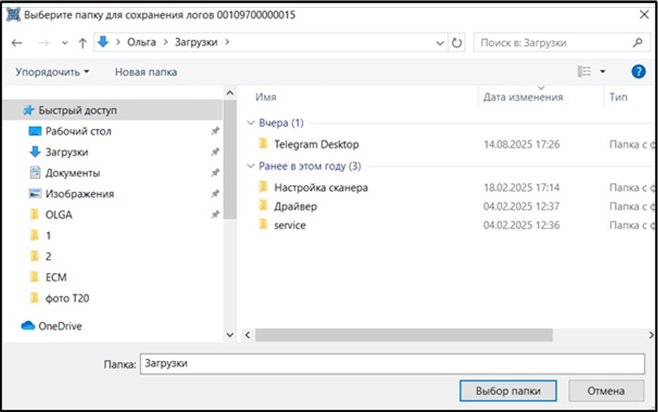Click pin icon beside Загрузки sidebar item
Screen dimensions: 658x412
[x=215, y=152]
